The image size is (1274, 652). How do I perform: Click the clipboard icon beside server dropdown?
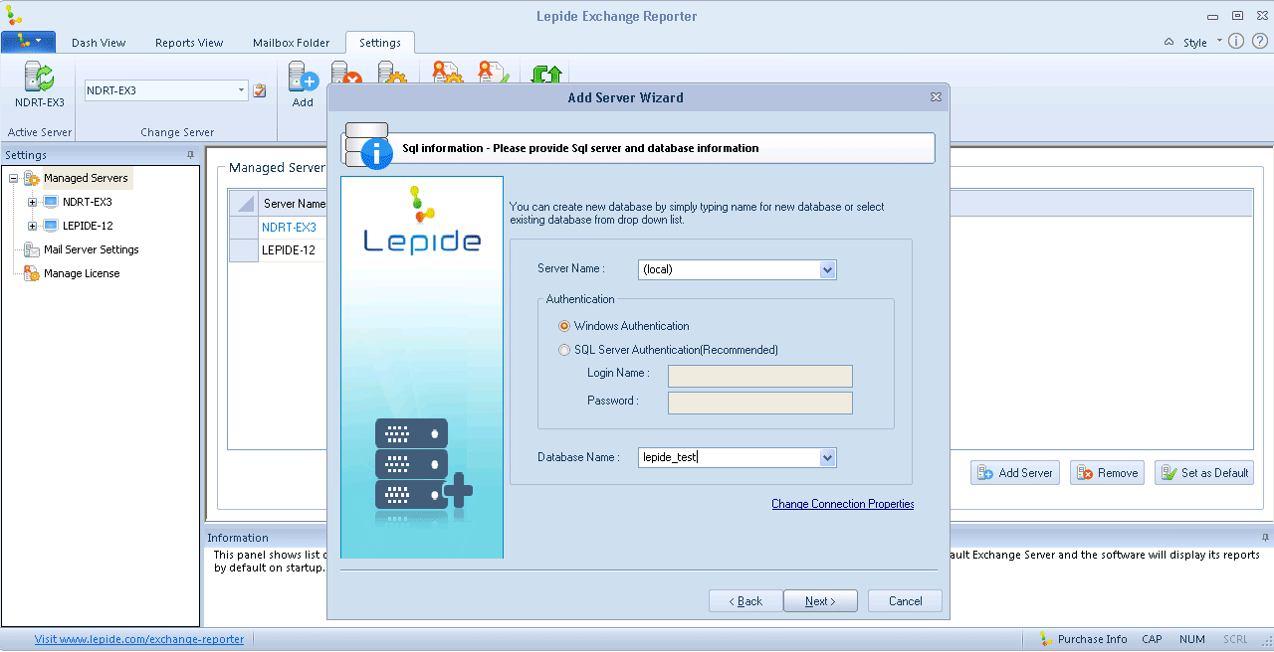[260, 90]
